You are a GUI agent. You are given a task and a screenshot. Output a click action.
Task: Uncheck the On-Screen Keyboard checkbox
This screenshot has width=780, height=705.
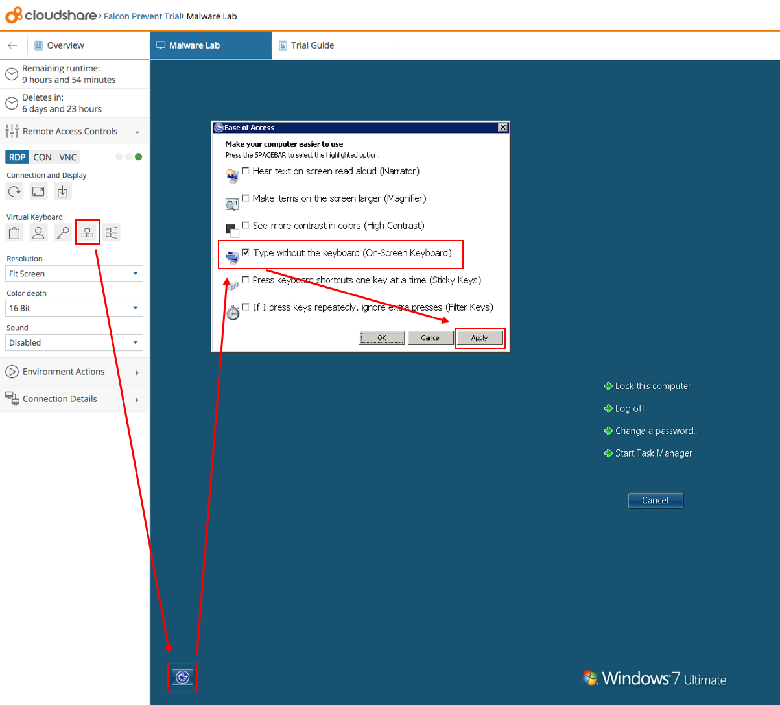click(246, 253)
